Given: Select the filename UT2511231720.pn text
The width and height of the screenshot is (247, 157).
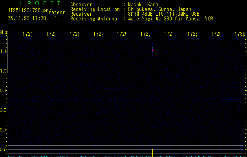Looking at the screenshot, I should click(x=28, y=11).
